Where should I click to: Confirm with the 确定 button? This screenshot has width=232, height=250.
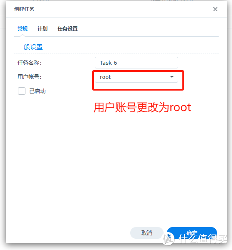point(192,233)
